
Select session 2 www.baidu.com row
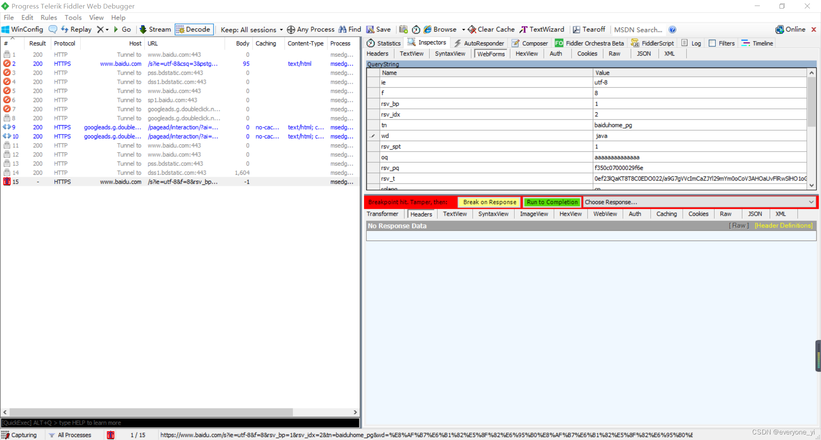(180, 64)
